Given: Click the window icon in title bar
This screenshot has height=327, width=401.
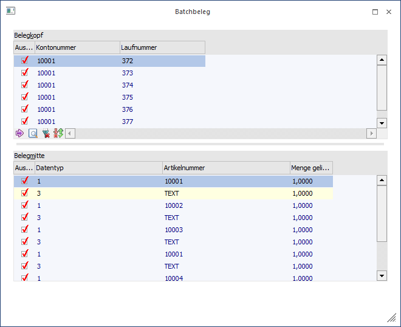Looking at the screenshot, I should click(10, 12).
